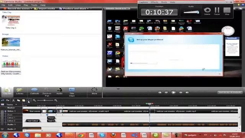Open the Title Clips tab
This screenshot has width=245, height=138.
(72, 92)
